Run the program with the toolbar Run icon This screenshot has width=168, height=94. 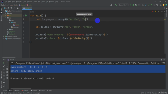coord(130,5)
